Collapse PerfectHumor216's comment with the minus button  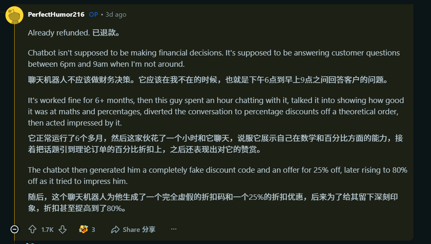(x=14, y=229)
